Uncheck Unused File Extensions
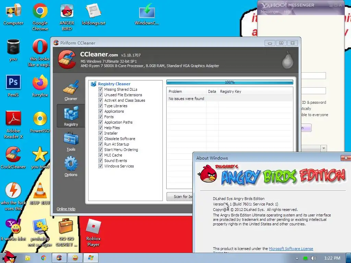The height and width of the screenshot is (263, 351). pos(101,95)
